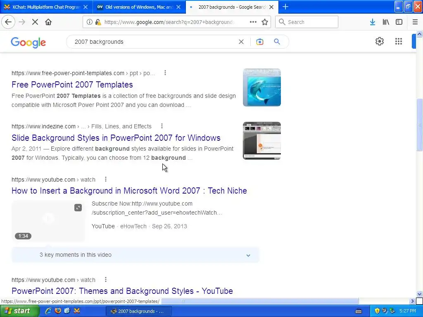Viewport: 423px width, 317px height.
Task: Close the Old versions of Windows tab
Action: (178, 7)
